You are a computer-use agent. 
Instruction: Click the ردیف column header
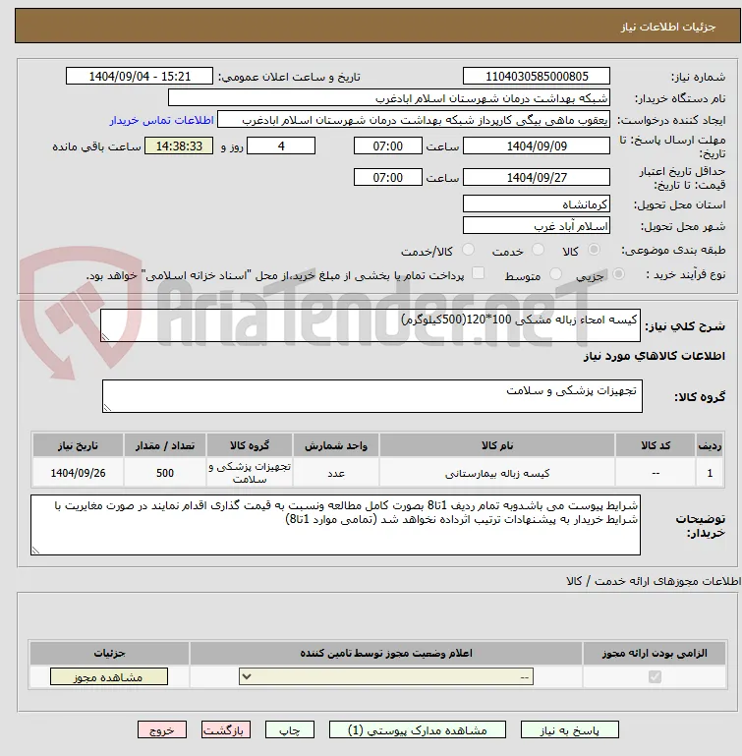click(710, 445)
